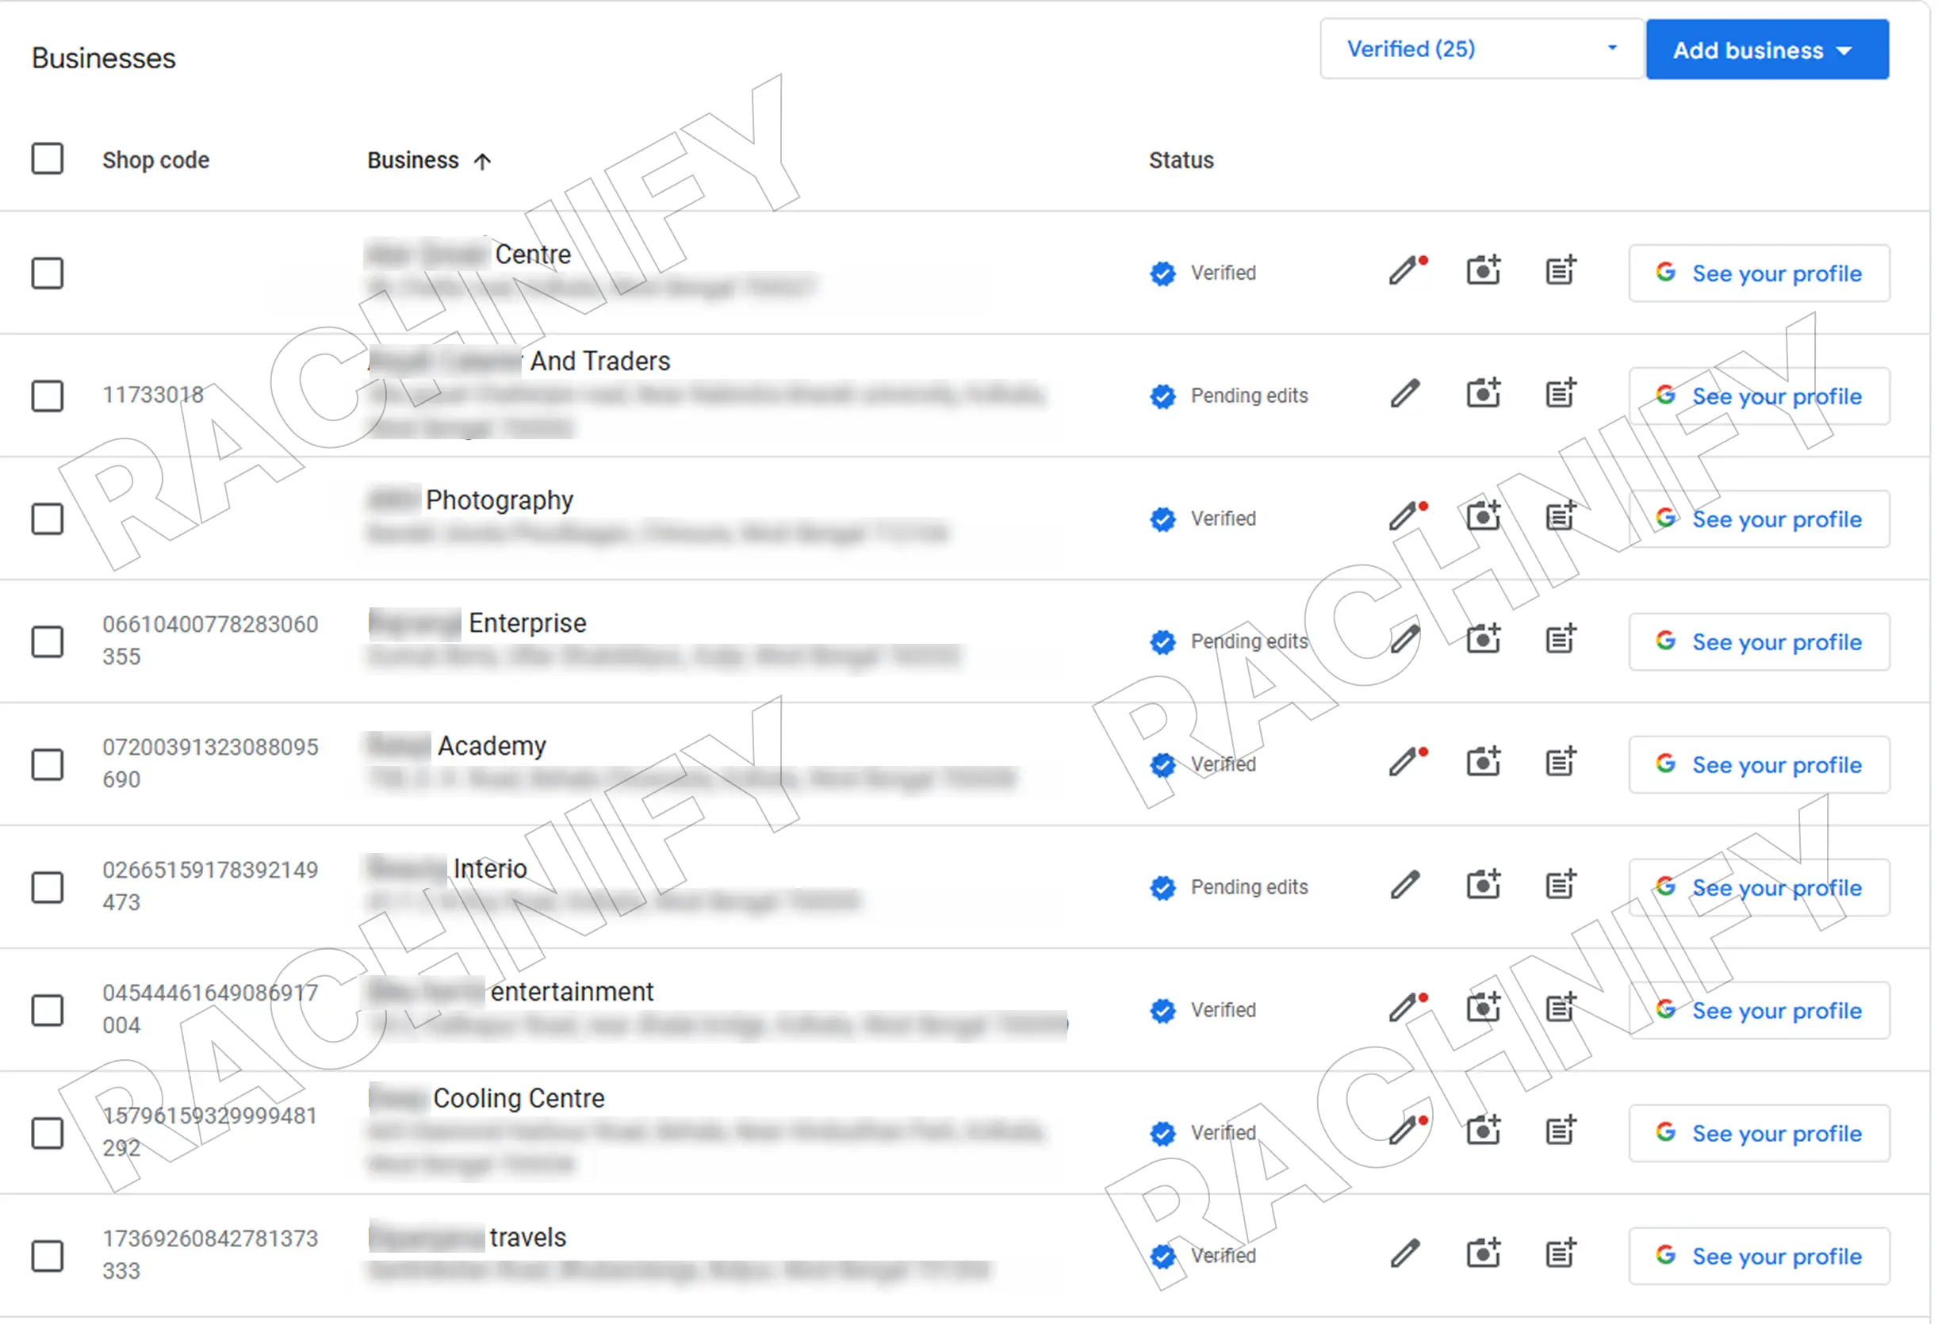Edit the Enterprise business info
Screen dimensions: 1938x1328
pyautogui.click(x=1404, y=641)
